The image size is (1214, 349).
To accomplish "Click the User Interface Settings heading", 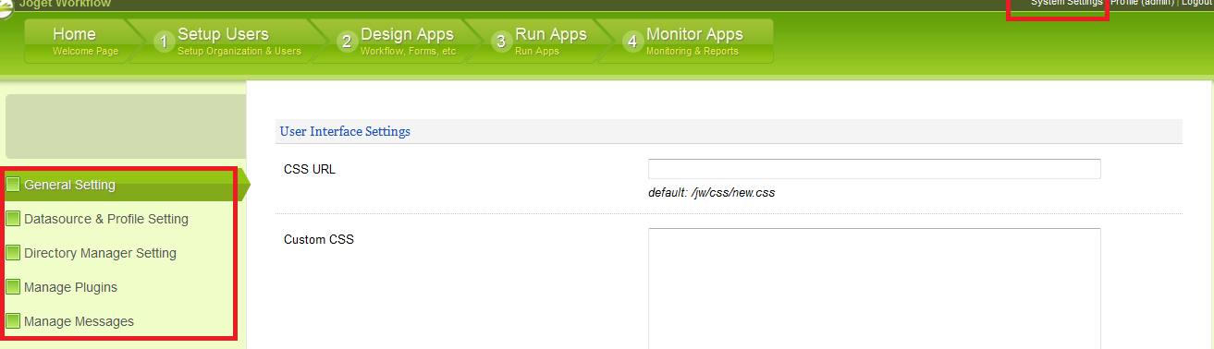I will click(x=345, y=132).
